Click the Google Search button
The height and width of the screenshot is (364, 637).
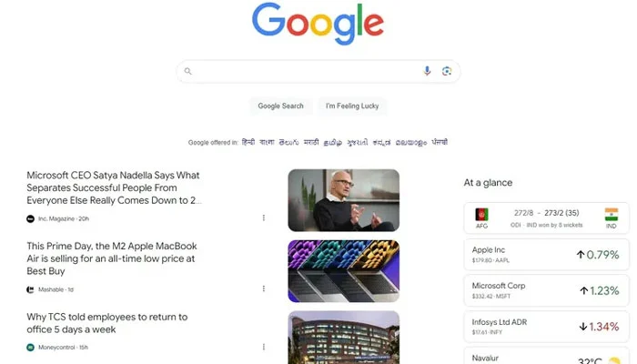point(280,106)
